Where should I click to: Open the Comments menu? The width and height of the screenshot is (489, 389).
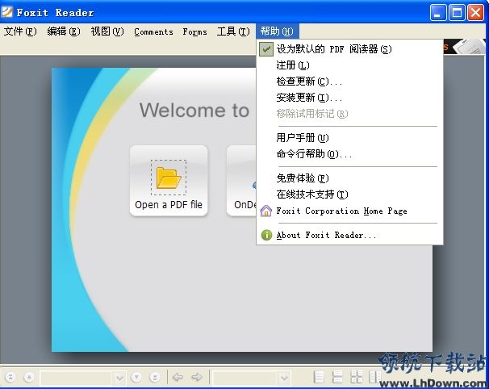(153, 31)
